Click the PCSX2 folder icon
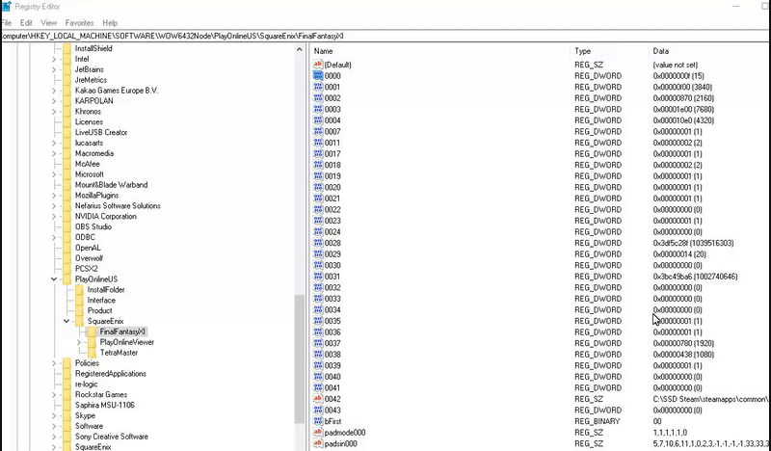Viewport: 771px width, 451px height. click(66, 269)
